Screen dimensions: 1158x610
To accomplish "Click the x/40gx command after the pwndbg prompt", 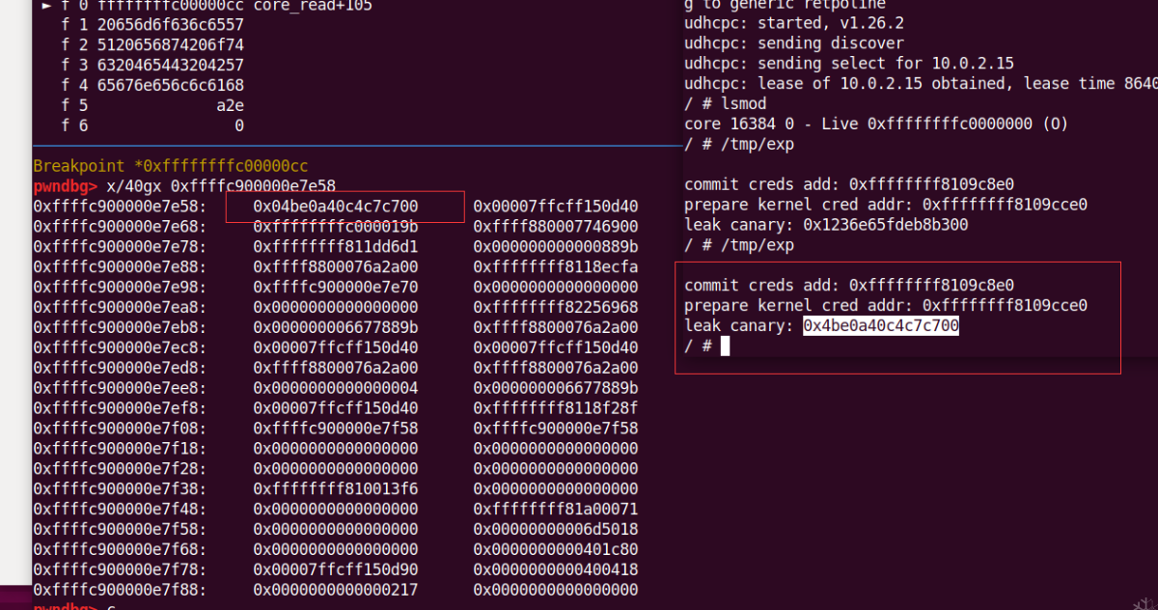I will pyautogui.click(x=221, y=186).
